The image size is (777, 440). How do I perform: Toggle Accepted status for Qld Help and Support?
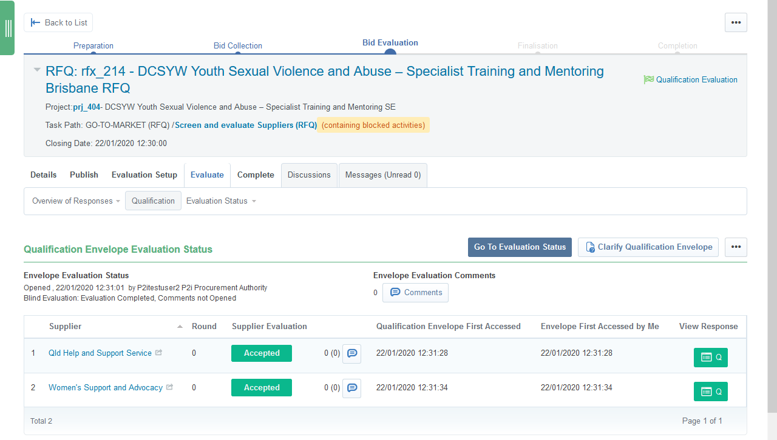click(x=262, y=353)
